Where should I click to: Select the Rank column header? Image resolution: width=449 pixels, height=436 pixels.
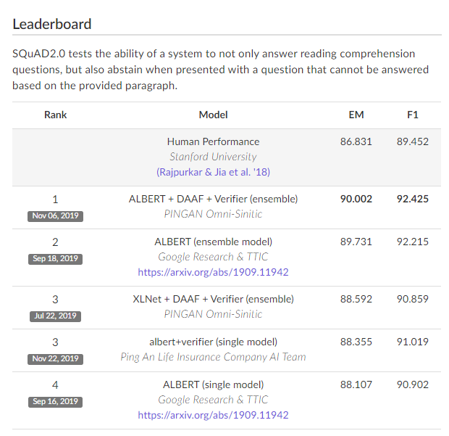(x=55, y=115)
